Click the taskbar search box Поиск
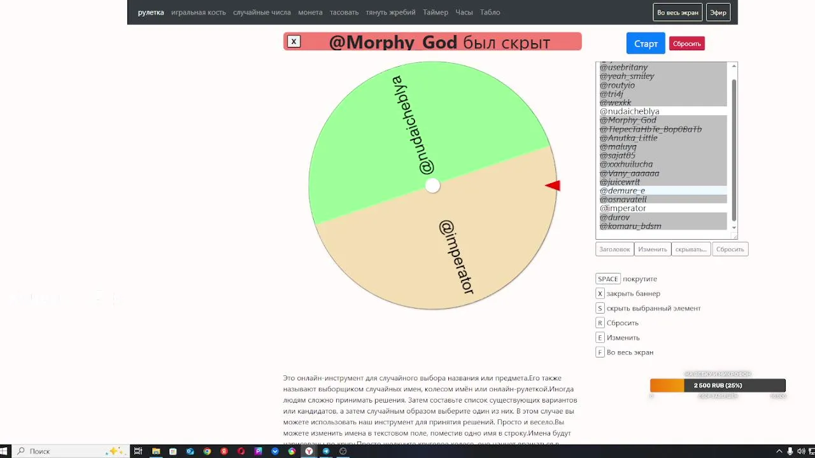 (70, 451)
